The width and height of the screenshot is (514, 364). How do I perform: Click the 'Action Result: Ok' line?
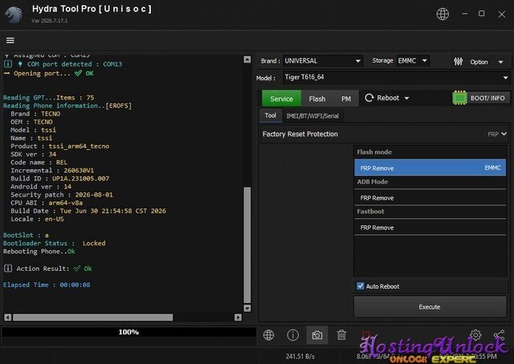pyautogui.click(x=48, y=269)
